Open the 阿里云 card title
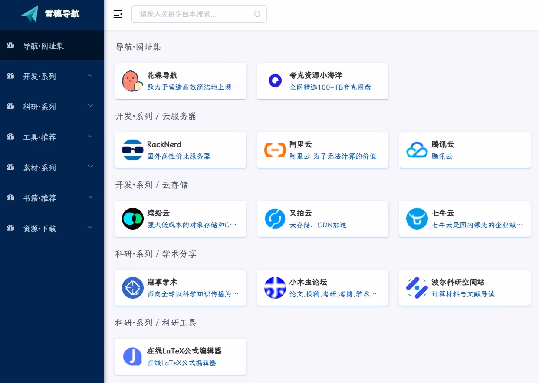This screenshot has width=539, height=383. tap(301, 145)
